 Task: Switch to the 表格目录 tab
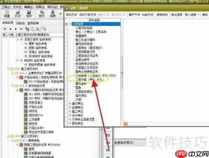point(8,23)
